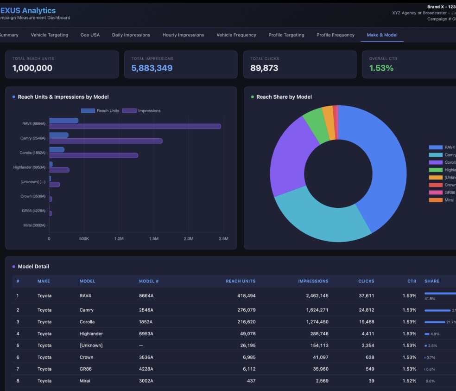Select the Make & Model tab

[x=382, y=35]
